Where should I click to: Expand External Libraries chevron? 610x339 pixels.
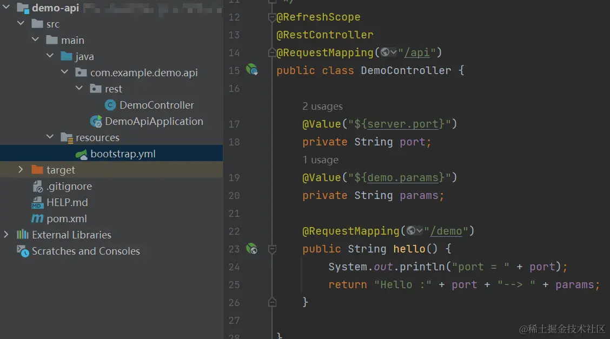(x=6, y=235)
